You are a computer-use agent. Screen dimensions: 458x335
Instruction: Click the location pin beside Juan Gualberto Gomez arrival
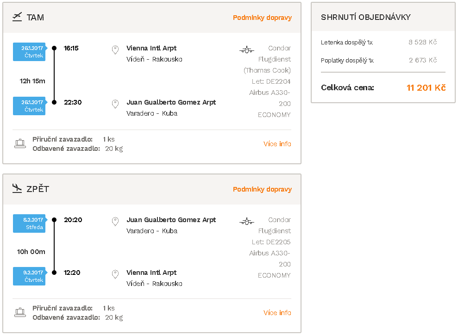pyautogui.click(x=115, y=104)
